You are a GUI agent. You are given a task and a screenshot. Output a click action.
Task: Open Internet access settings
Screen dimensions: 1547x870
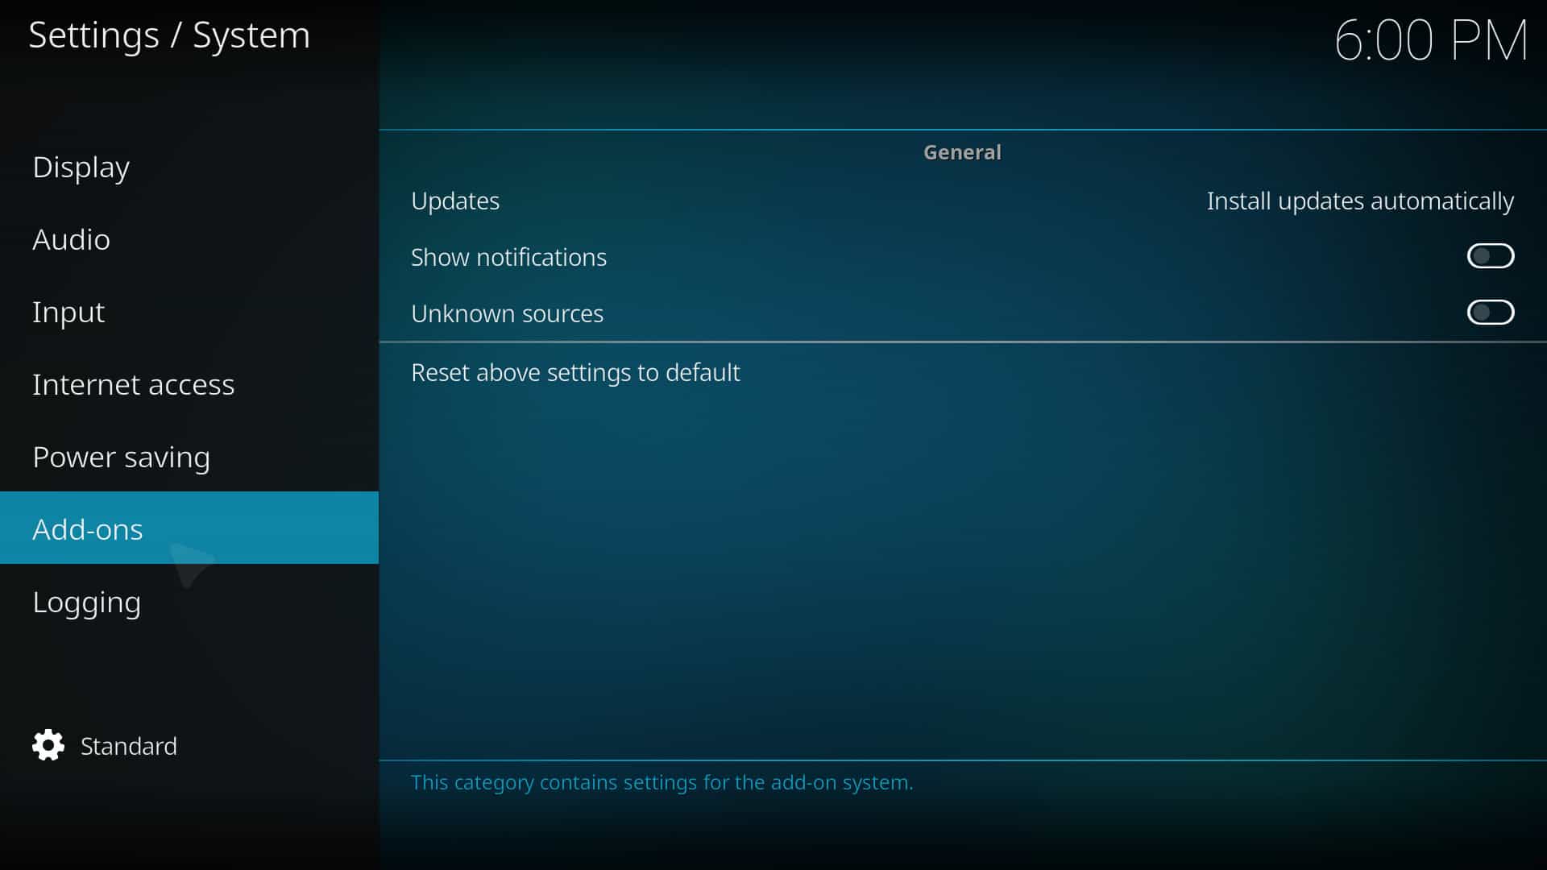coord(133,383)
